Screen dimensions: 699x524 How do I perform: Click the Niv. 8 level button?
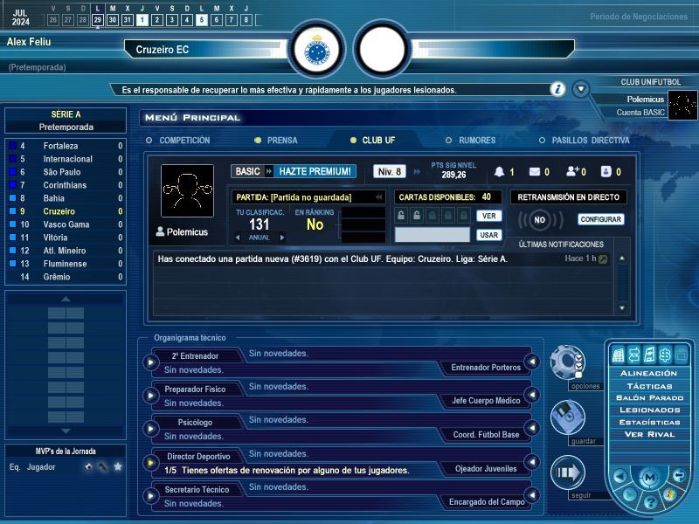click(390, 171)
